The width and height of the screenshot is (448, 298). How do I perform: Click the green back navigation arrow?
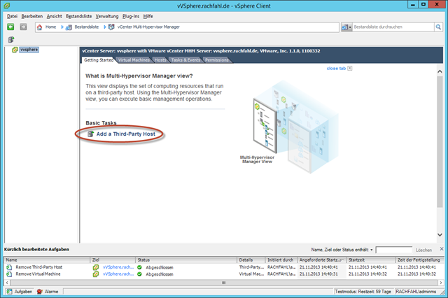tap(10, 27)
